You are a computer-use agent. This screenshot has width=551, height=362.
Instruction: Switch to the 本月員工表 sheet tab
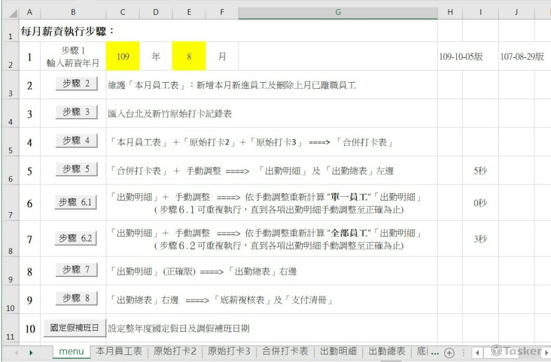(x=119, y=352)
